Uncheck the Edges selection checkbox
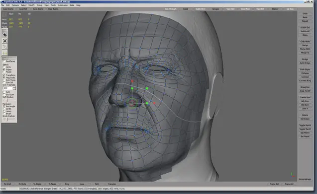The image size is (317, 194). tap(4, 69)
